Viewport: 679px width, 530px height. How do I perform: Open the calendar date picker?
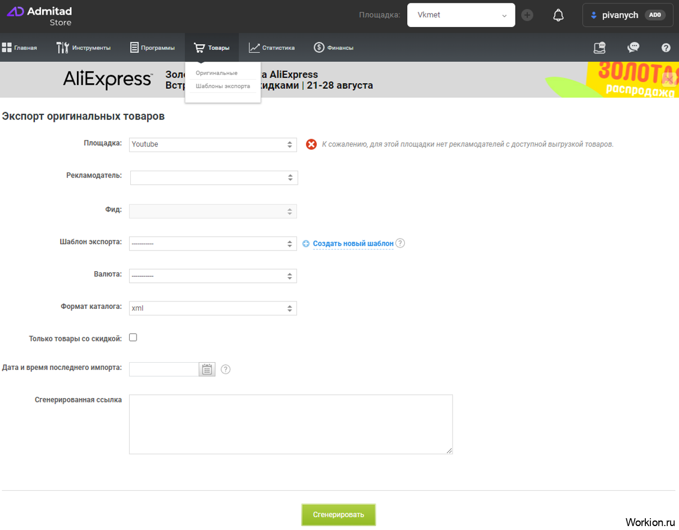tap(207, 369)
